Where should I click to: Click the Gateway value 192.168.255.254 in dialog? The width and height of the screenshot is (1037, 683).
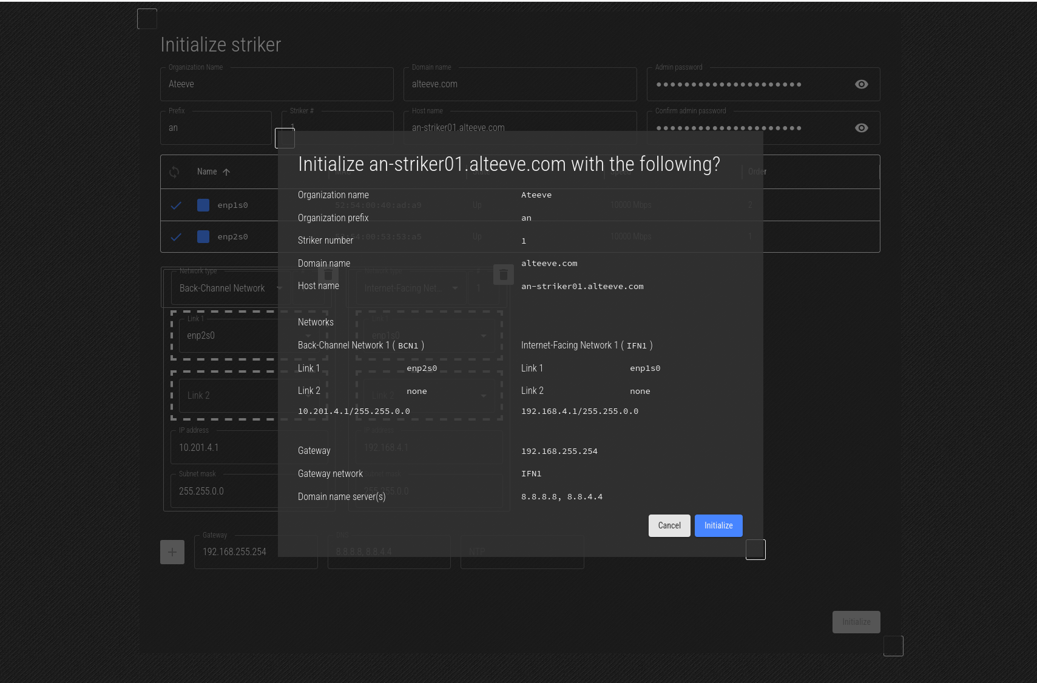(559, 451)
